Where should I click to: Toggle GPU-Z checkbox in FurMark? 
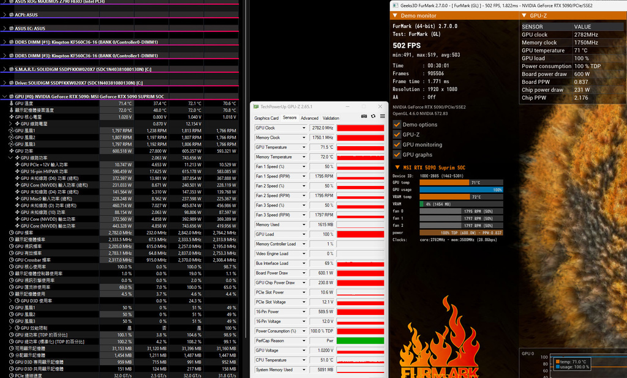397,135
